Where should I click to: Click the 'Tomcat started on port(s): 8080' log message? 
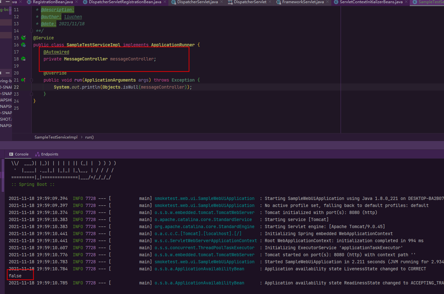(x=340, y=255)
